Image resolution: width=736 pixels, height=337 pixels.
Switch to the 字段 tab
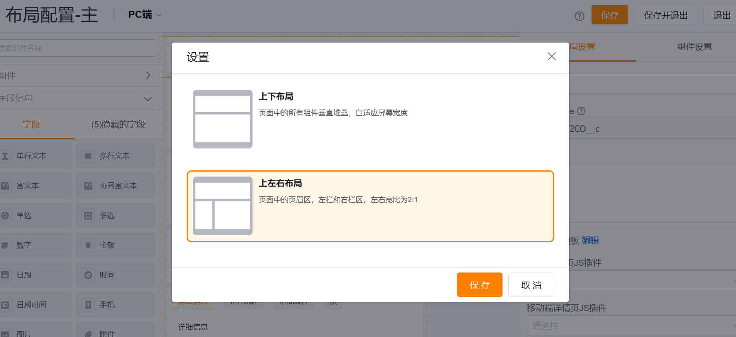point(31,124)
